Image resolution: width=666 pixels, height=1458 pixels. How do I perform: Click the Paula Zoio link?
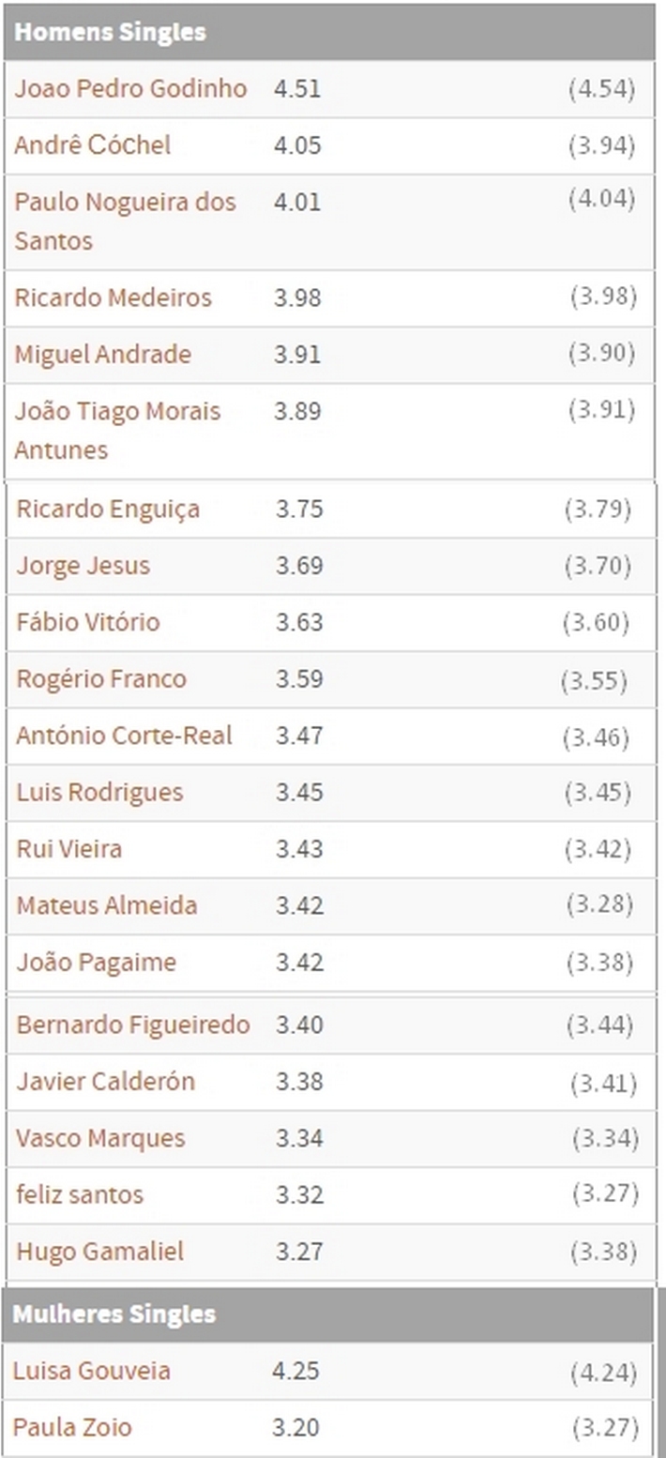click(x=72, y=1427)
